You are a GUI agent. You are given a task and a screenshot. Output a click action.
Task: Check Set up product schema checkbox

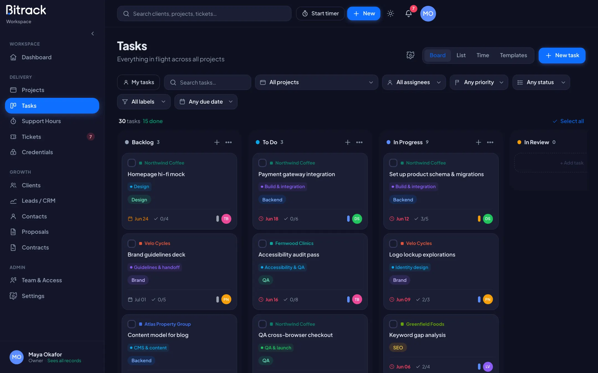click(393, 163)
